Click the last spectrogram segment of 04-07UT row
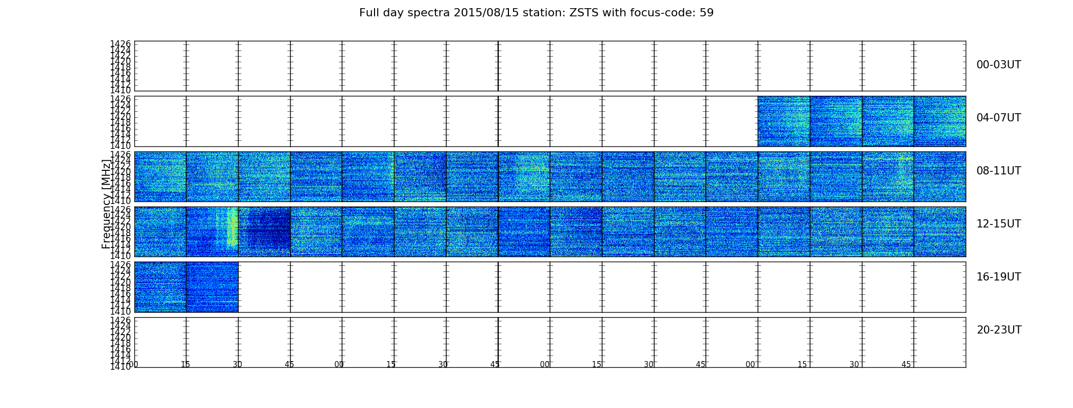The height and width of the screenshot is (408, 1073). coord(940,121)
